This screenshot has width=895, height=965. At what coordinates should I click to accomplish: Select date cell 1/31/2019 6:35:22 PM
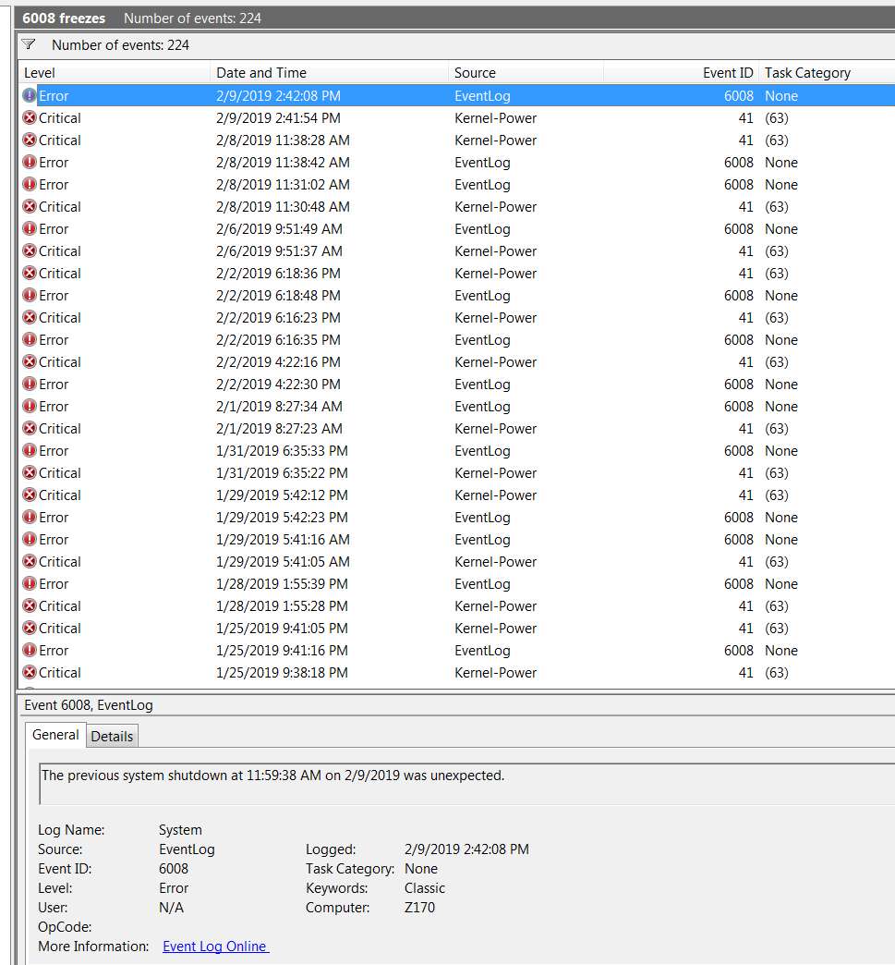coord(282,472)
